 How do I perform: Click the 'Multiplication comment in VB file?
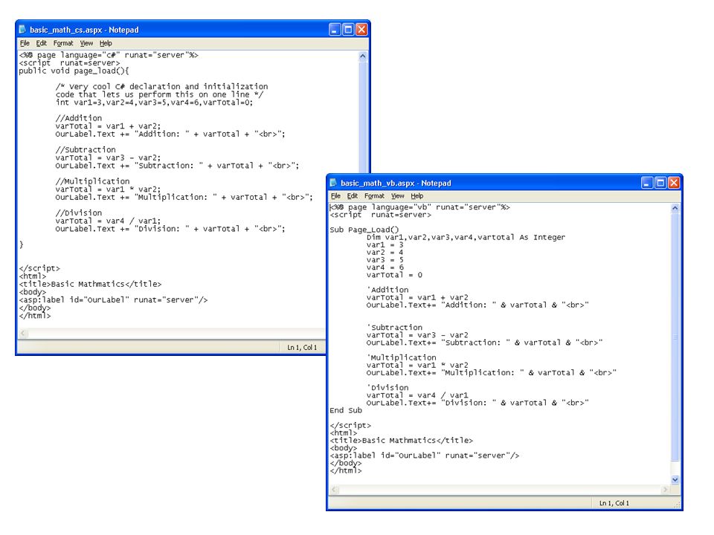pos(401,357)
